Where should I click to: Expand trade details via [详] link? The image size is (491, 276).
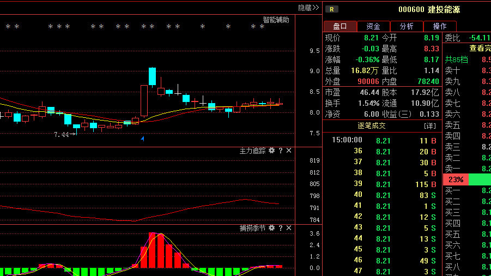430,125
